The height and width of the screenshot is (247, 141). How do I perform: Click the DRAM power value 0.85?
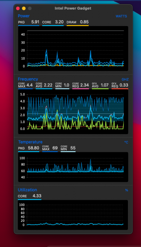tap(84, 22)
